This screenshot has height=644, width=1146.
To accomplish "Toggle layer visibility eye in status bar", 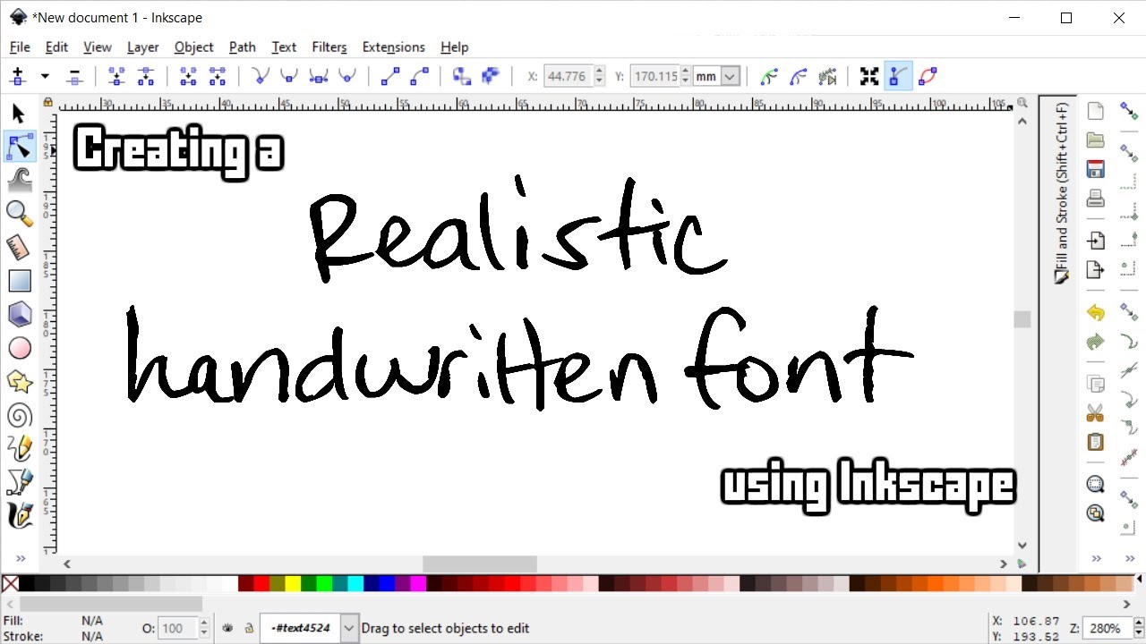I will pos(227,628).
